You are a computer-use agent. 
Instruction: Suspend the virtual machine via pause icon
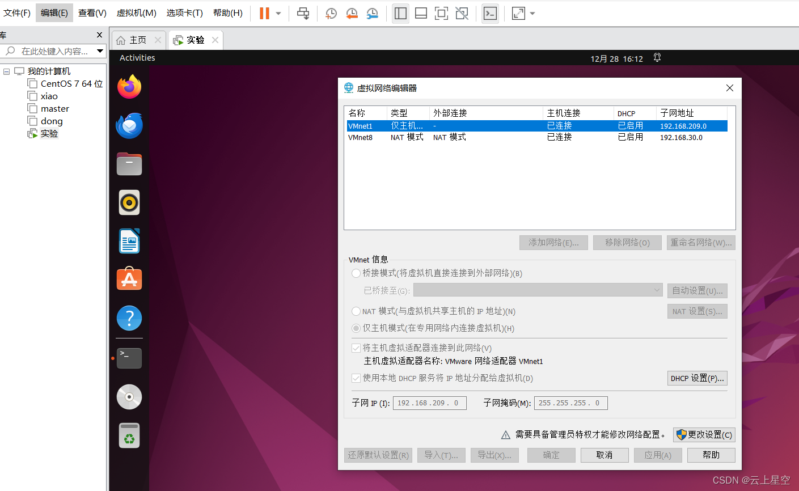pyautogui.click(x=263, y=13)
